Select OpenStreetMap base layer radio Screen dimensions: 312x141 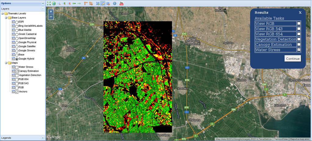pyautogui.click(x=17, y=38)
